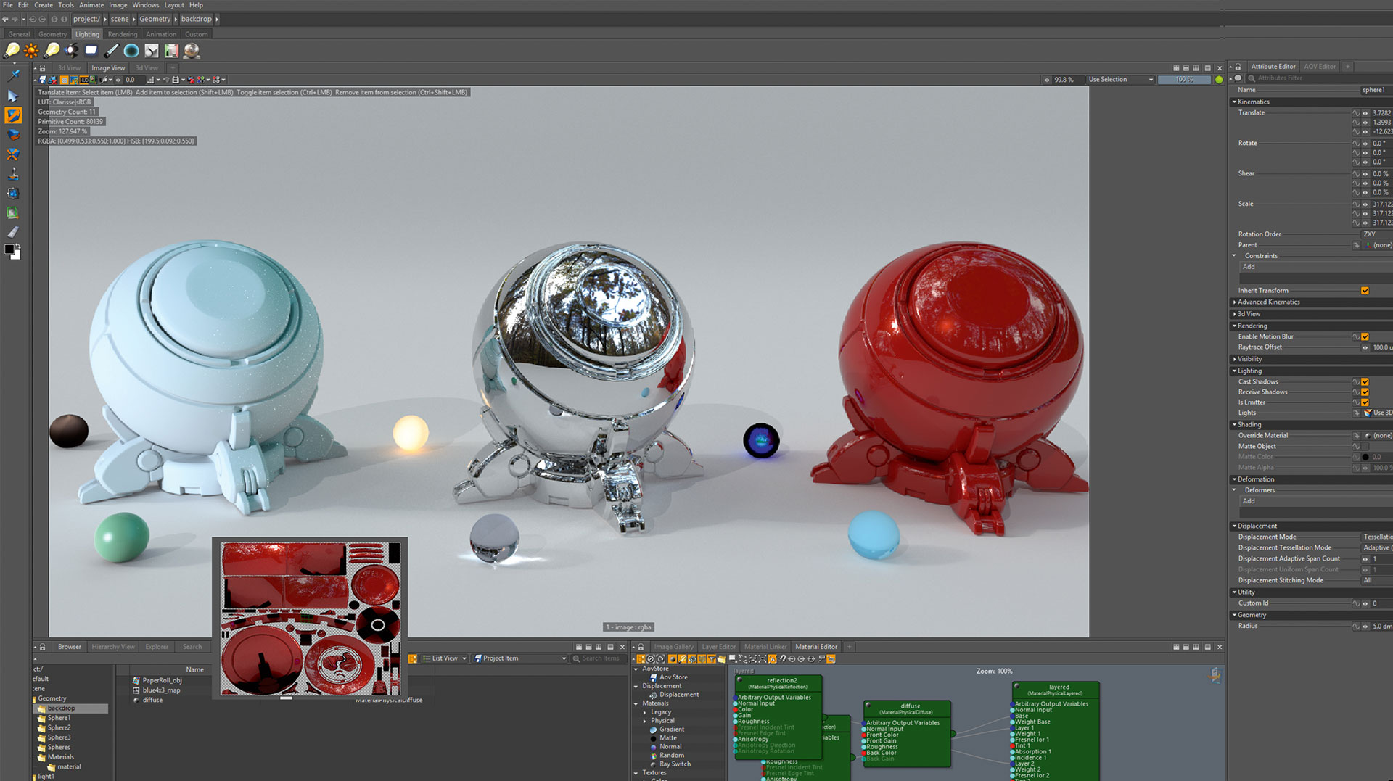Click the save image icon in Image View

(43, 80)
